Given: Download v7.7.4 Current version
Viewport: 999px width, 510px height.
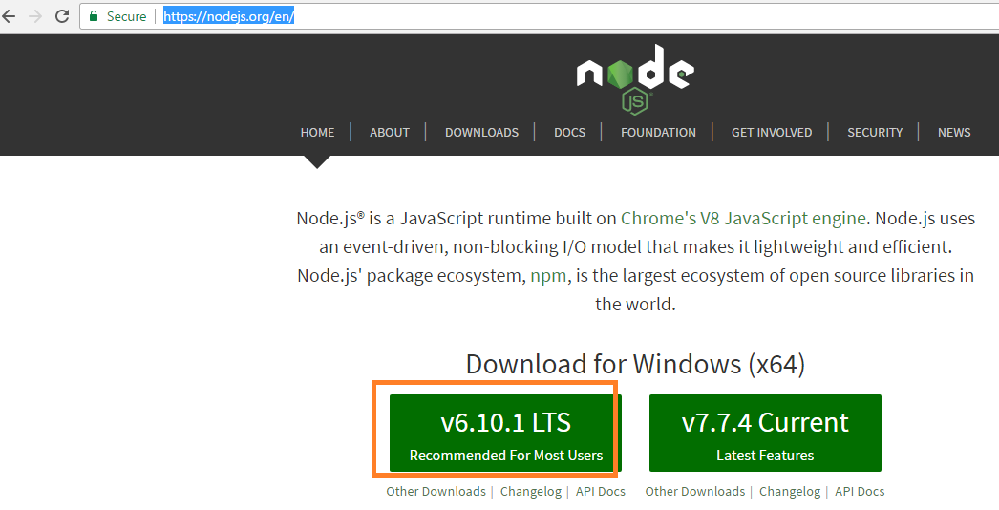Looking at the screenshot, I should click(765, 433).
